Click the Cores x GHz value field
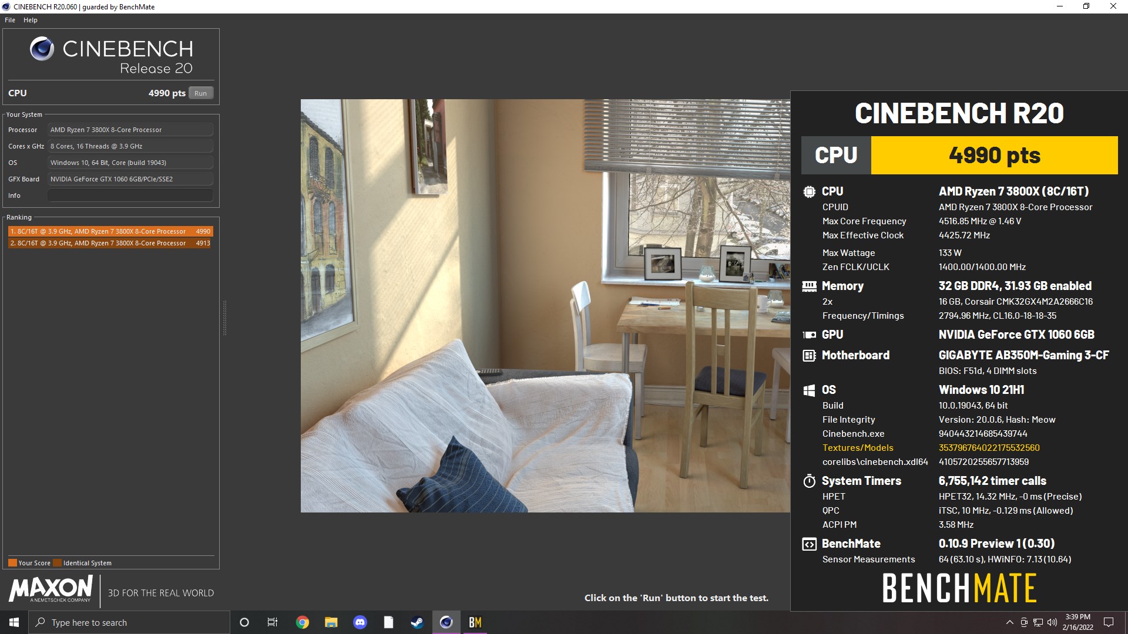The height and width of the screenshot is (634, 1128). (130, 146)
